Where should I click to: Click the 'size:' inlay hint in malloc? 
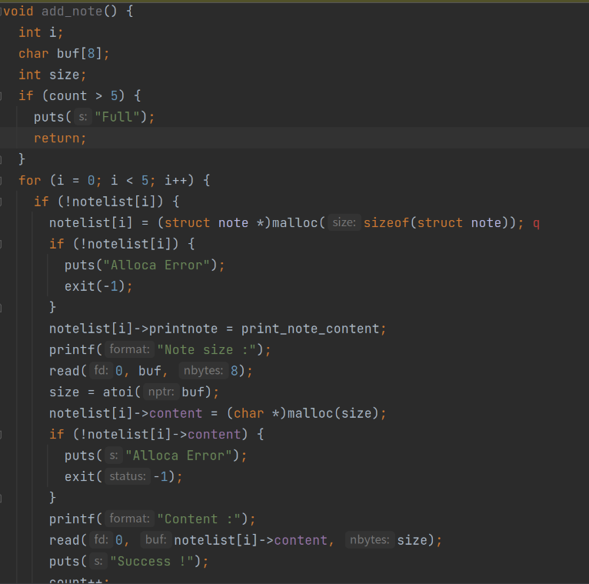[x=344, y=223]
